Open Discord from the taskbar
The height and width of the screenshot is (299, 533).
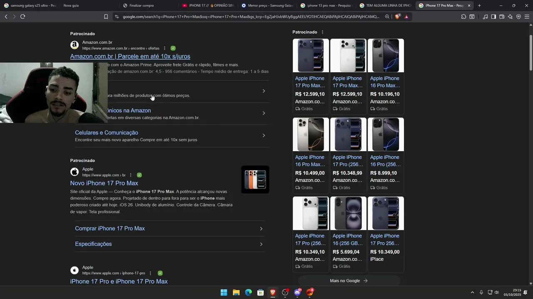click(x=297, y=292)
